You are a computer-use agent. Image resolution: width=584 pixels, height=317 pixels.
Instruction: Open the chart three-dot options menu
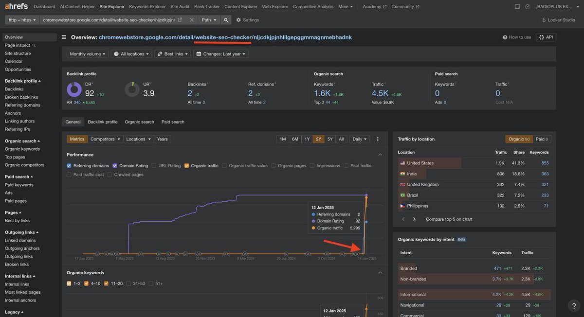(378, 139)
